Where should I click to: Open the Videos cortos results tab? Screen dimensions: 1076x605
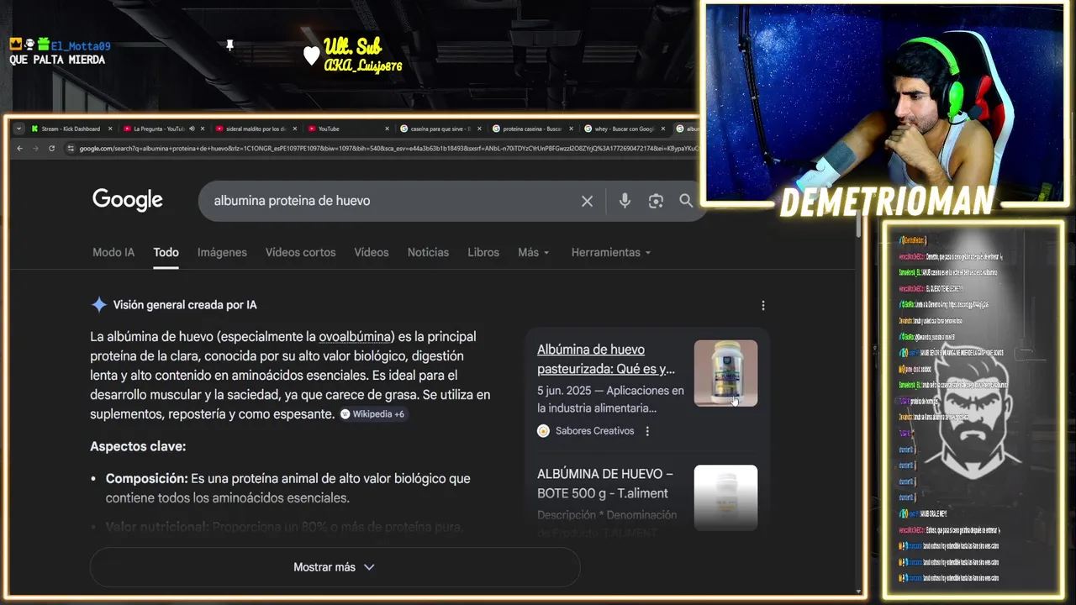click(300, 252)
